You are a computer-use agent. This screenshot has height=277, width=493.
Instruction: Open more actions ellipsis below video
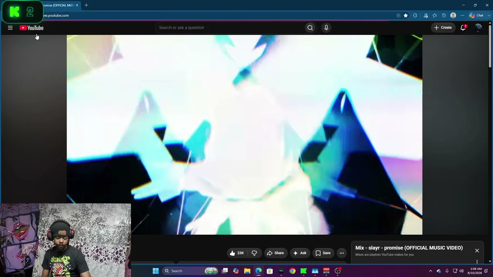point(342,253)
